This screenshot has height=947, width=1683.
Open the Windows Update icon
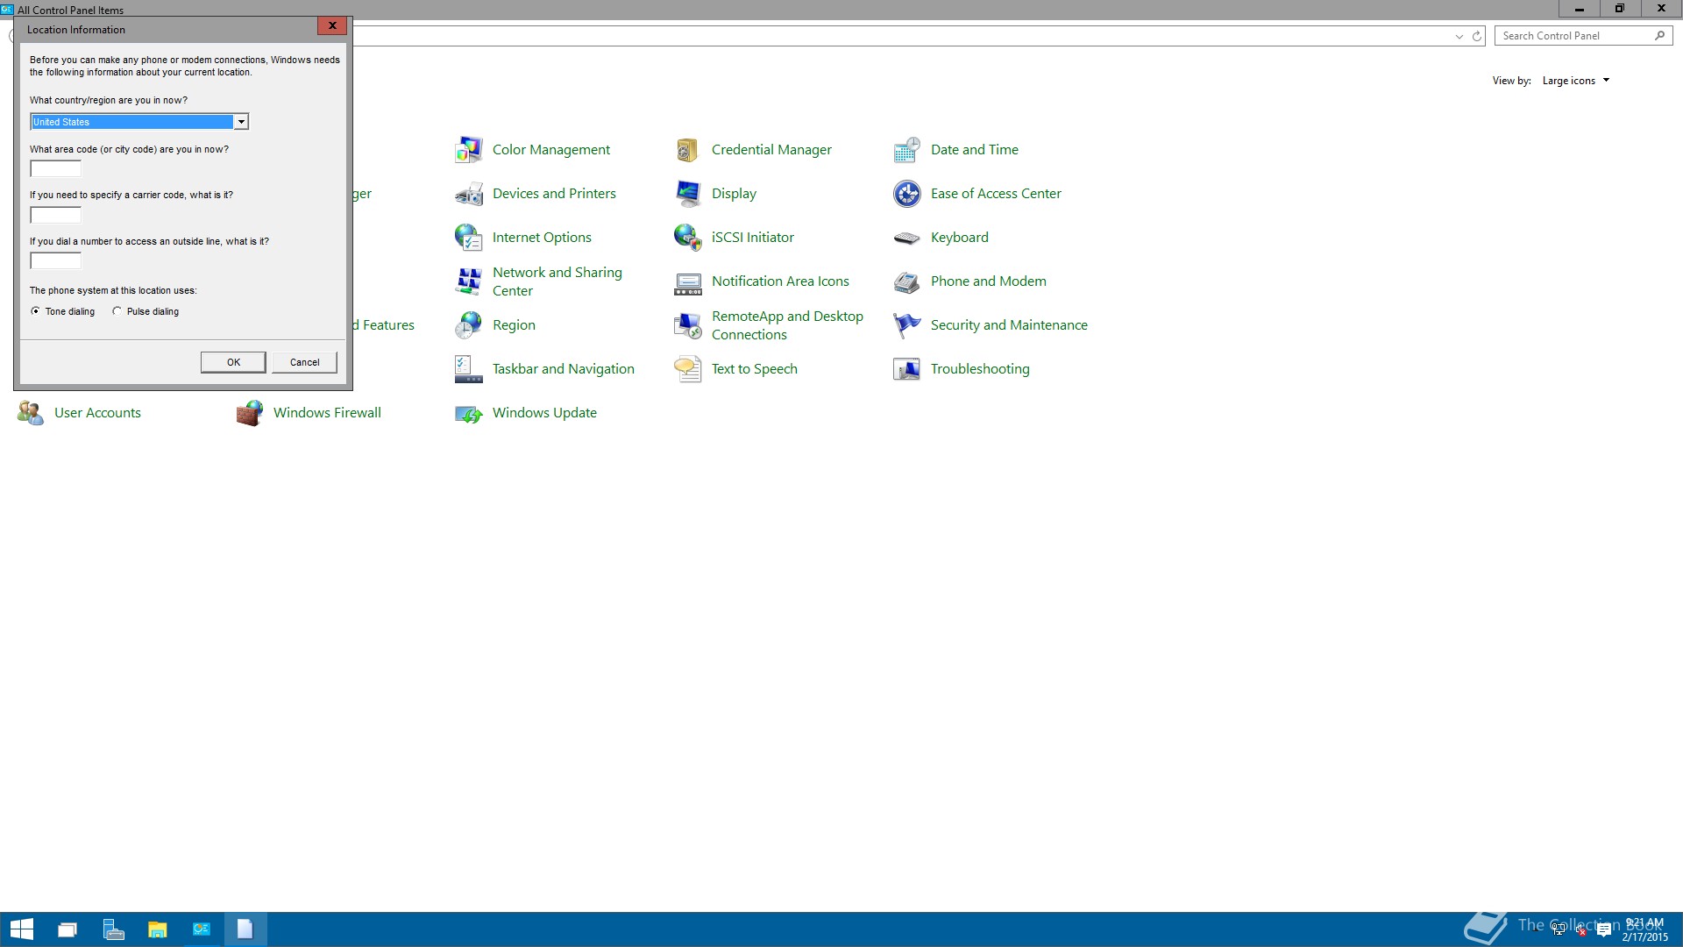pyautogui.click(x=468, y=413)
